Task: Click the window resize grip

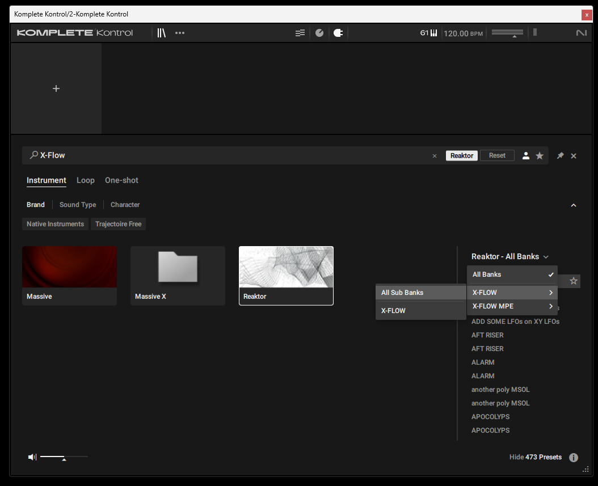Action: tap(586, 470)
